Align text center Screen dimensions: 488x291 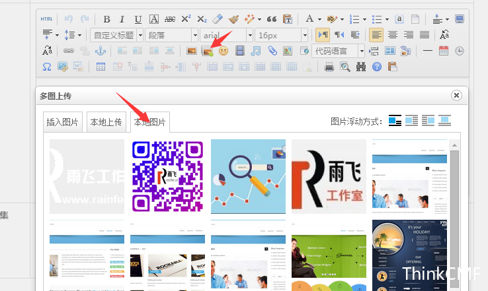[393, 35]
